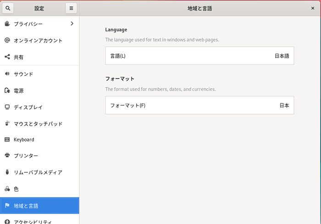This screenshot has height=224, width=321.
Task: Click the 日本語 language value
Action: (x=282, y=56)
